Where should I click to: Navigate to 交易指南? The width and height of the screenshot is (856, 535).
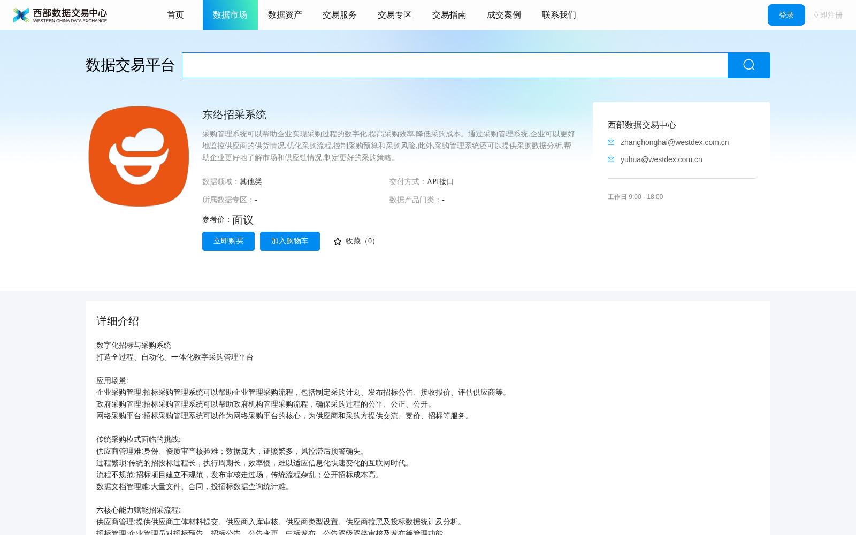(x=449, y=15)
